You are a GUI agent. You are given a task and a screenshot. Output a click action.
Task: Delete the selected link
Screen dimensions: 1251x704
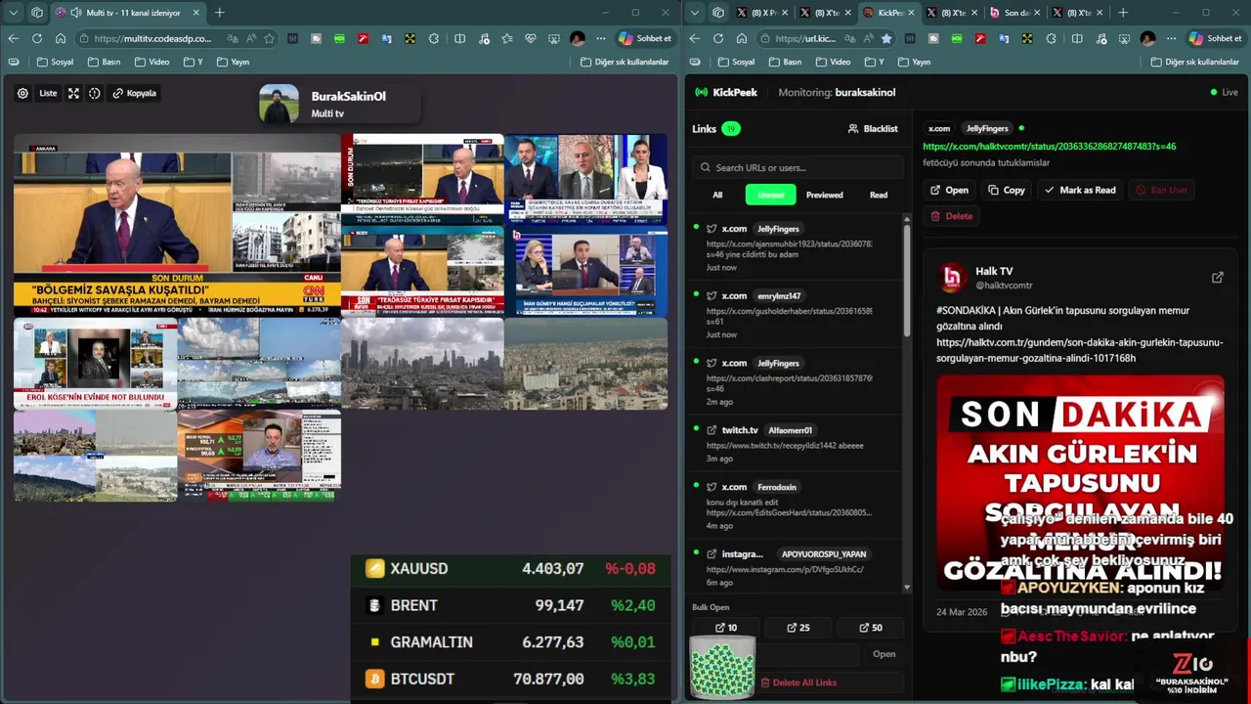point(952,216)
